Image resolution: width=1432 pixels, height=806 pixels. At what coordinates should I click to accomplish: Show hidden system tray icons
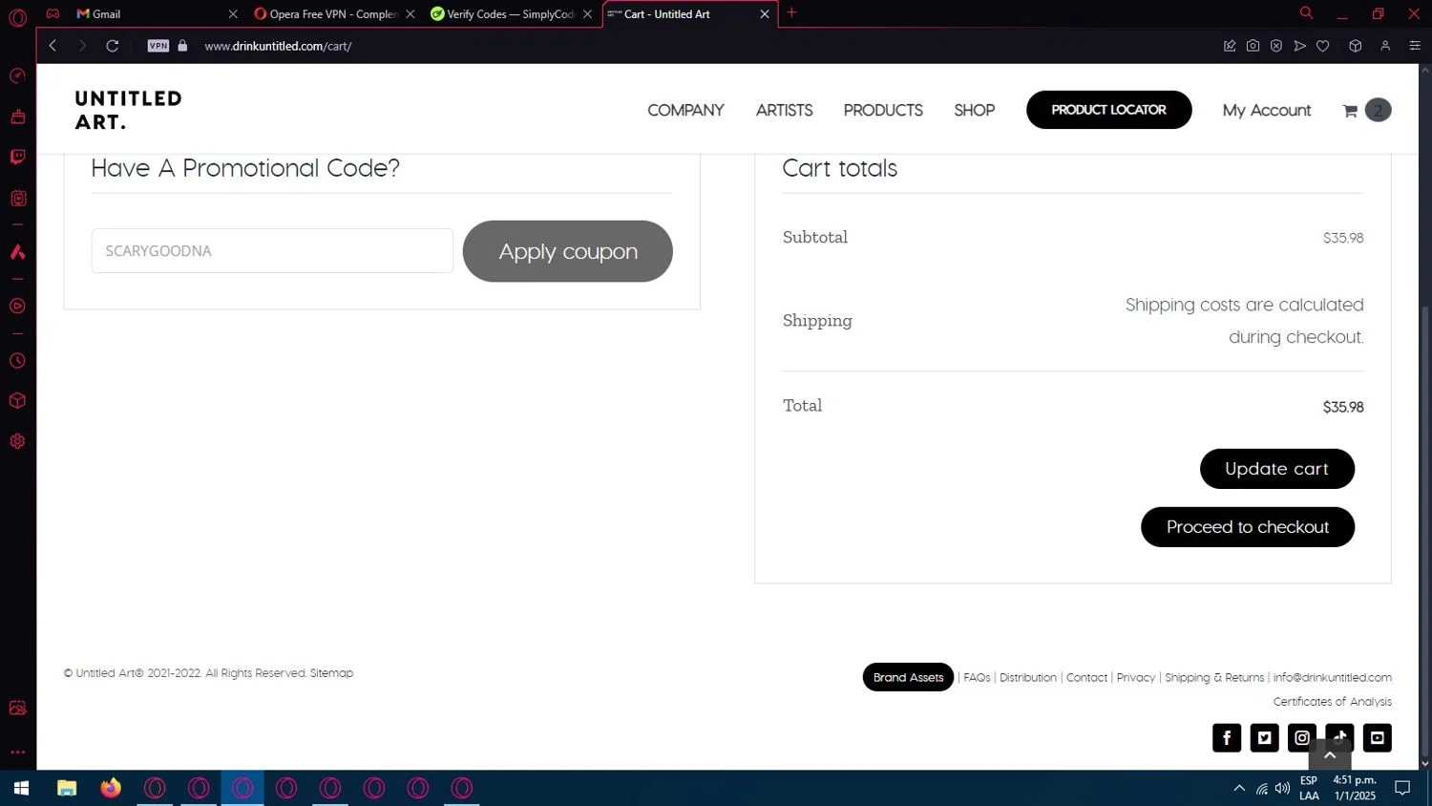tap(1239, 788)
